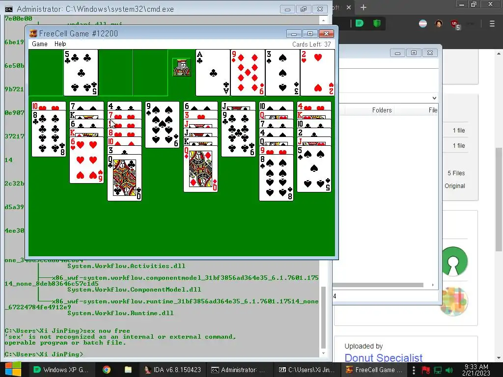Click the horizontal scrollbar in background dialog
Screen dimensions: 503x377
click(378, 285)
